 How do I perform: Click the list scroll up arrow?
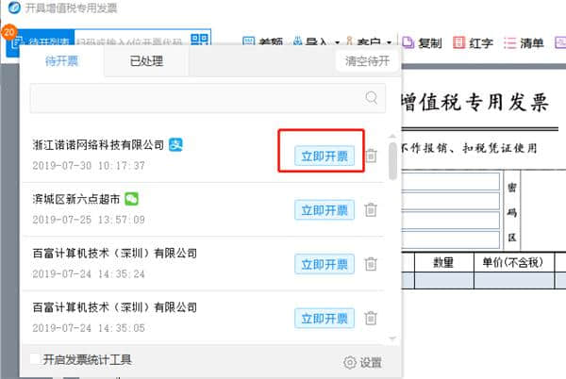coord(392,137)
